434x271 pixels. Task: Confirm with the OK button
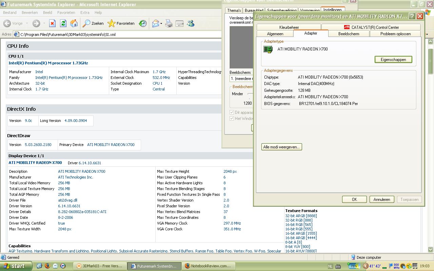point(354,200)
